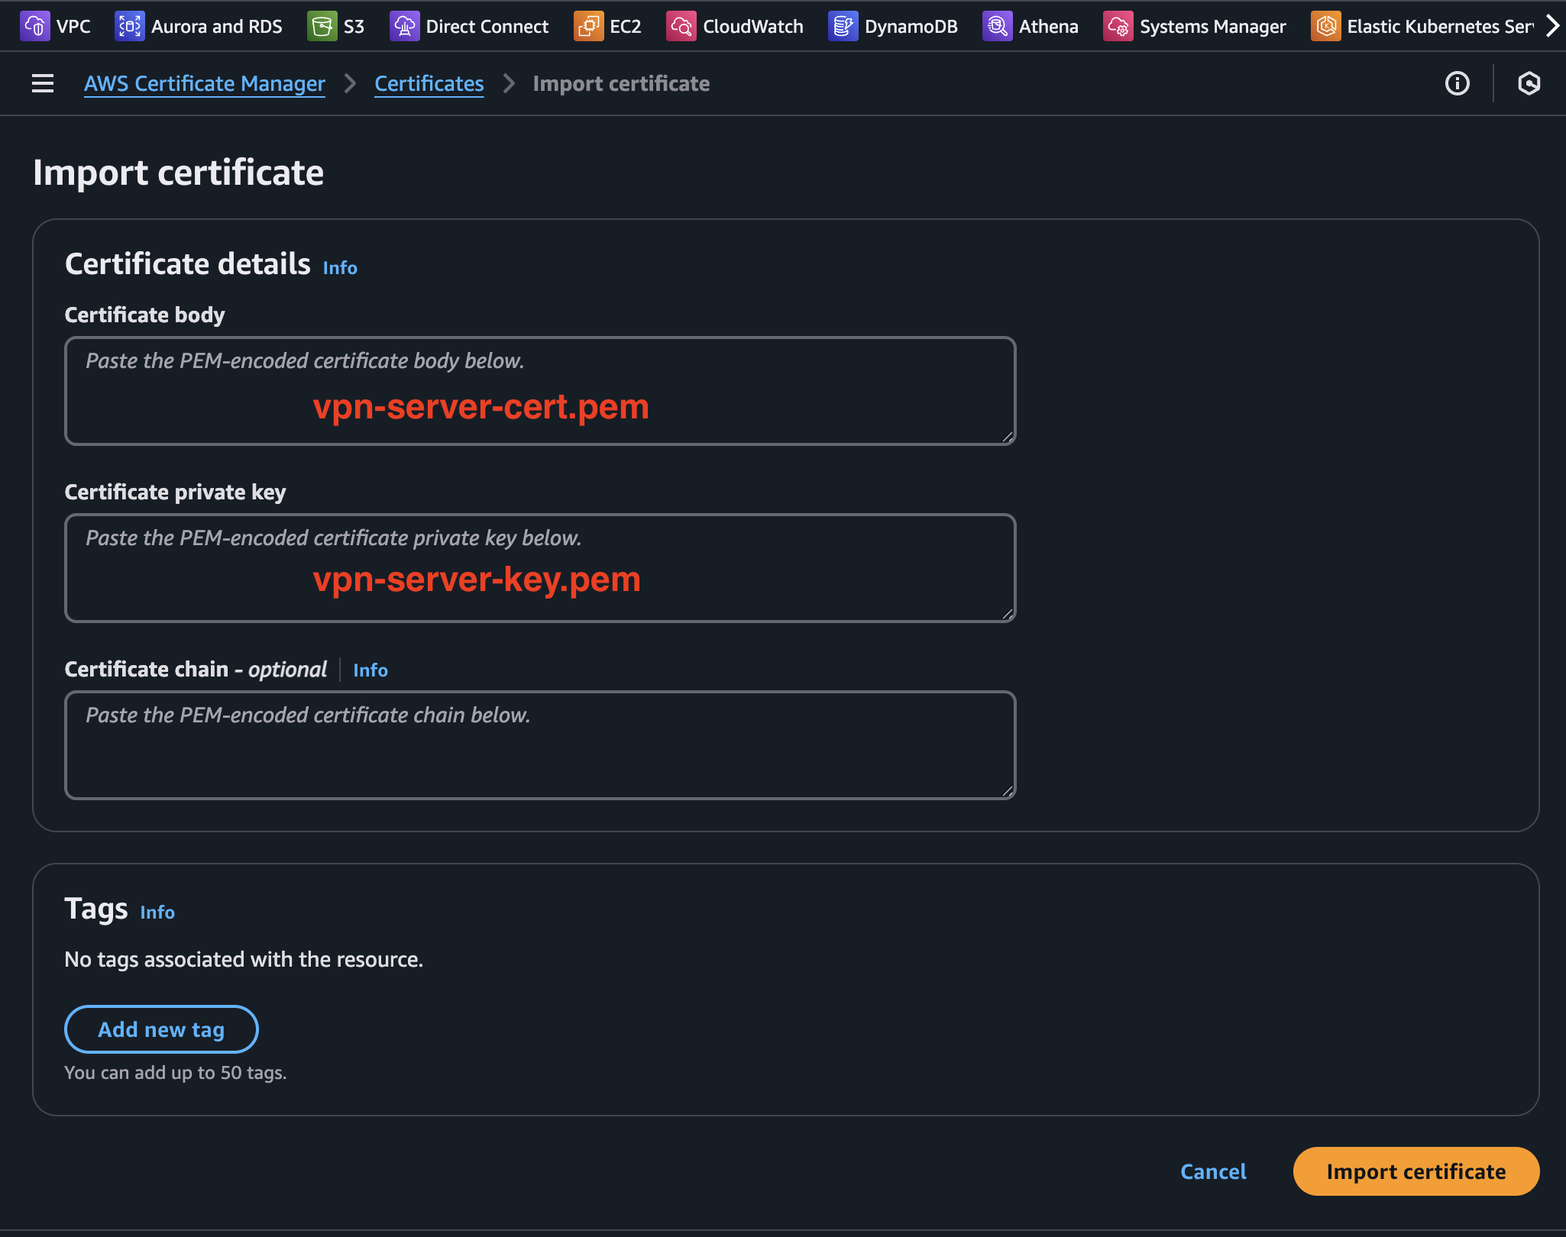This screenshot has height=1237, width=1566.
Task: Open the S3 bucket icon shortcut
Action: pyautogui.click(x=322, y=26)
